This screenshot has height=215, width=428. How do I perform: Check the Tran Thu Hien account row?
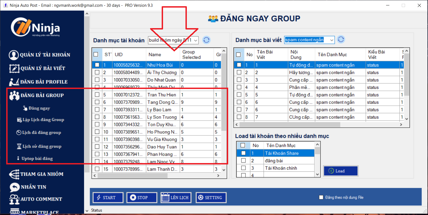pos(97,95)
